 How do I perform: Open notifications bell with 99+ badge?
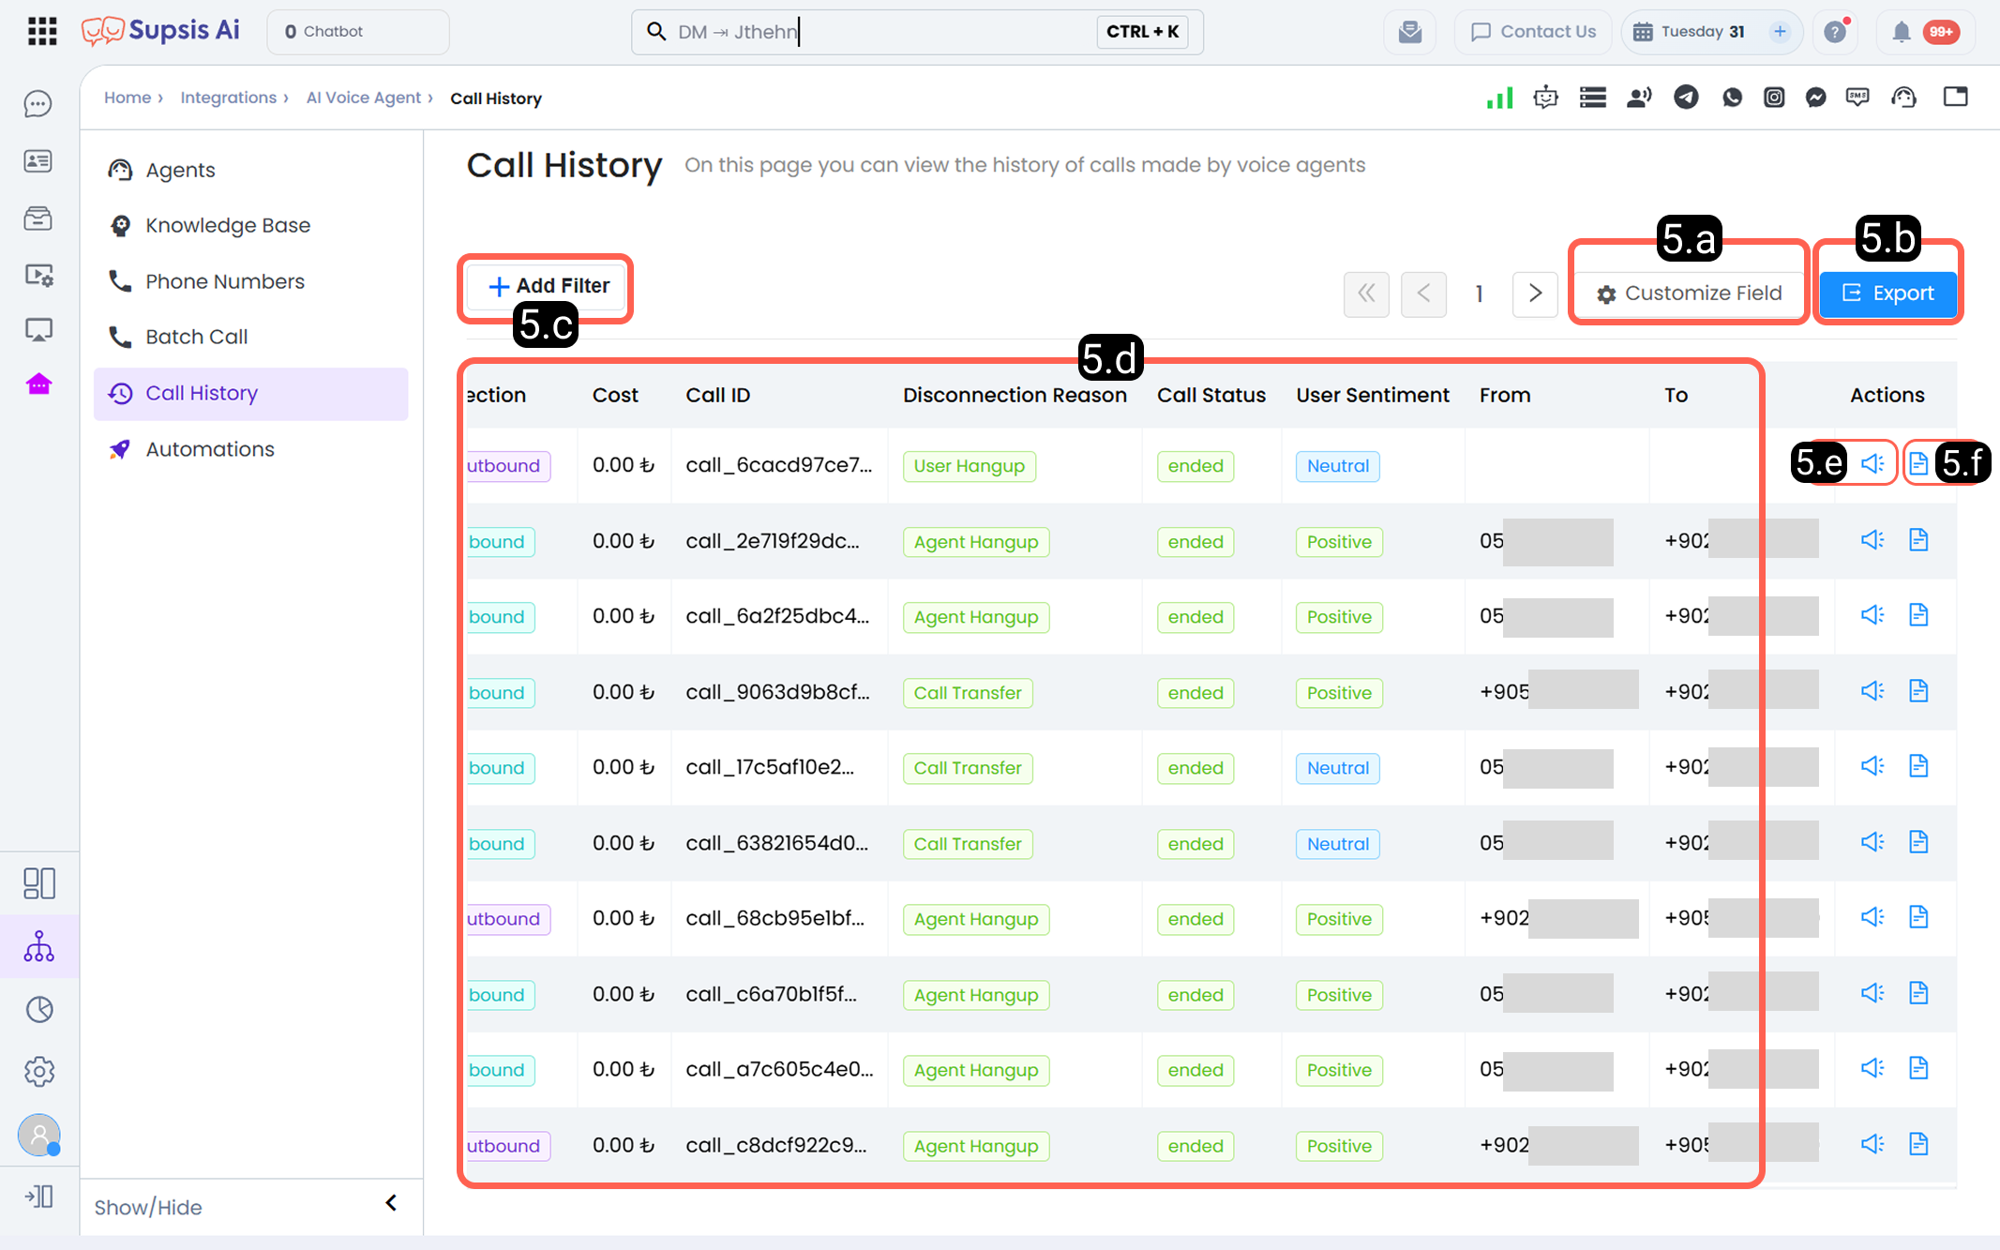click(x=1924, y=32)
